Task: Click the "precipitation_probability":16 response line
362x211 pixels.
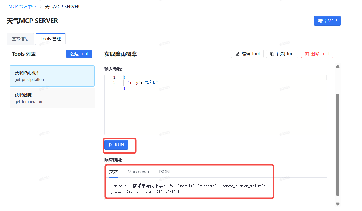Action: click(x=144, y=192)
